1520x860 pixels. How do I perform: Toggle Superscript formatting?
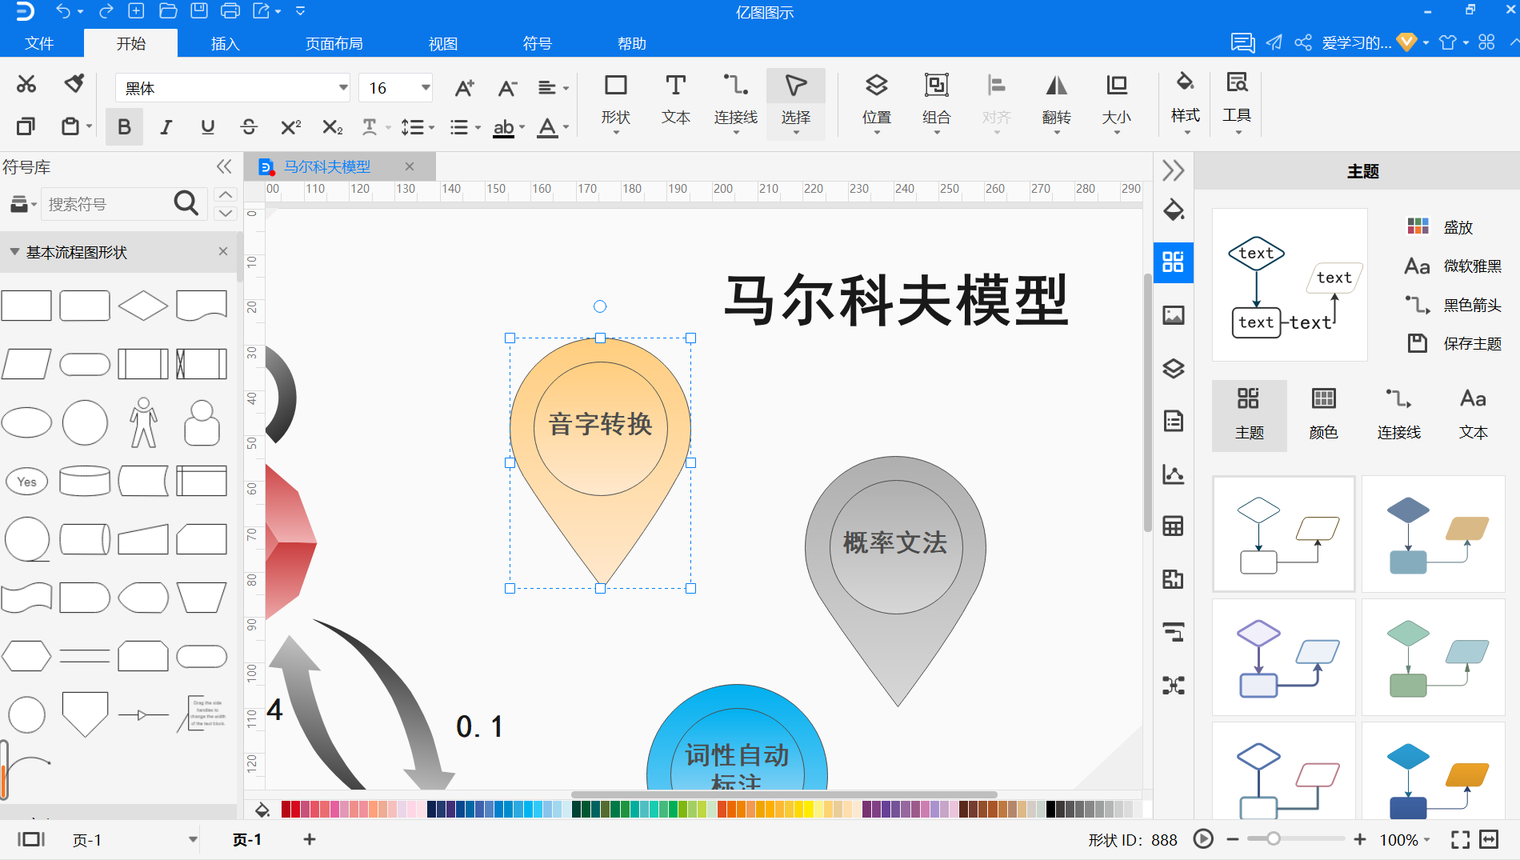(x=291, y=127)
